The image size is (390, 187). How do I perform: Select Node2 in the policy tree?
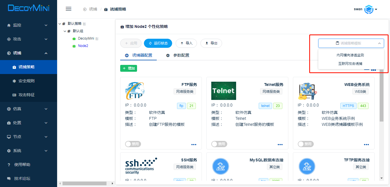click(x=83, y=46)
